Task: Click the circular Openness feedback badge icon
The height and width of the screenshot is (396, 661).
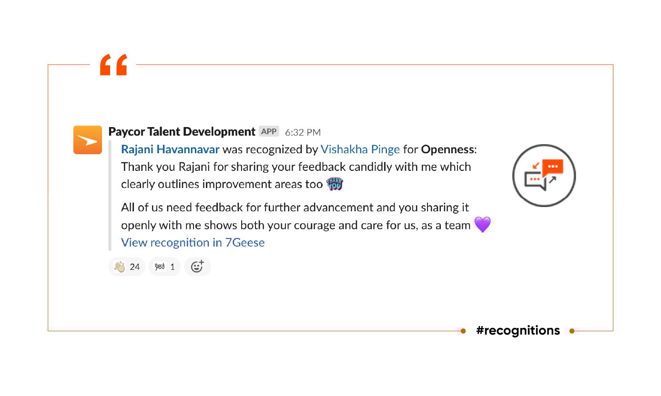Action: pyautogui.click(x=544, y=175)
